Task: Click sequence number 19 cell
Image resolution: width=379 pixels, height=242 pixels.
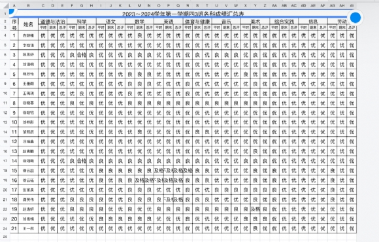Action: tap(14, 209)
